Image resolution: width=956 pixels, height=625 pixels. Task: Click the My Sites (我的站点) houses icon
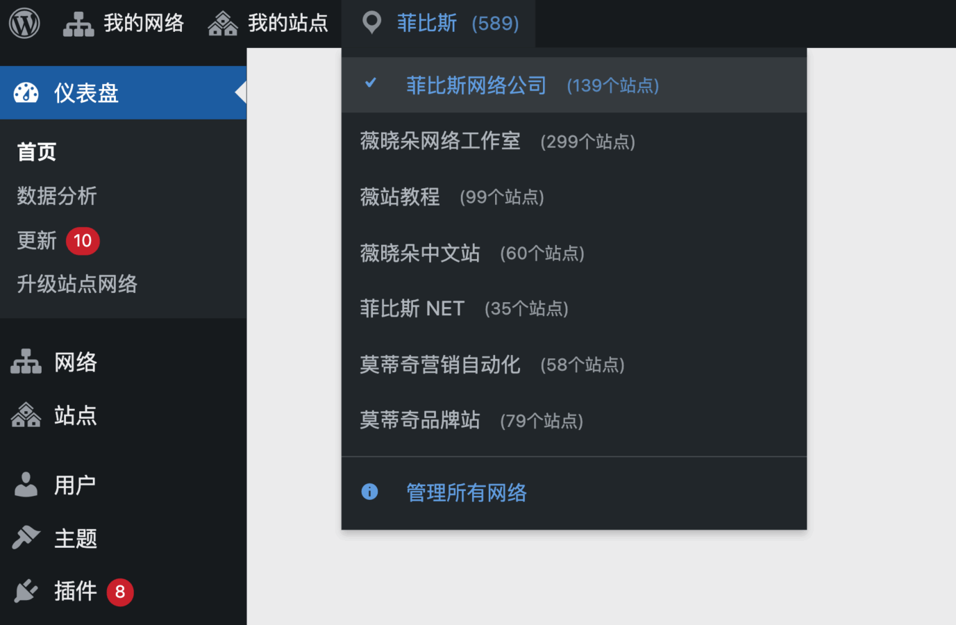tap(223, 24)
